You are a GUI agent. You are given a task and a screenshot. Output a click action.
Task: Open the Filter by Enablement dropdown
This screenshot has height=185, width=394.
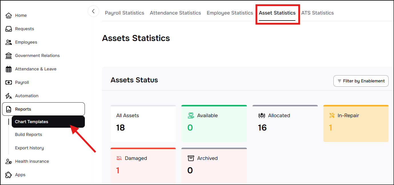pyautogui.click(x=361, y=81)
